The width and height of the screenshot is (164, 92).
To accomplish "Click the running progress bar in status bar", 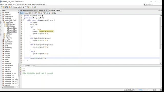I will (141, 90).
